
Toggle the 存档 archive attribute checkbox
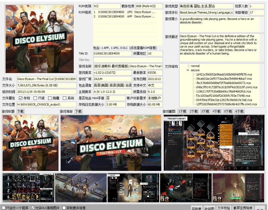[21, 98]
